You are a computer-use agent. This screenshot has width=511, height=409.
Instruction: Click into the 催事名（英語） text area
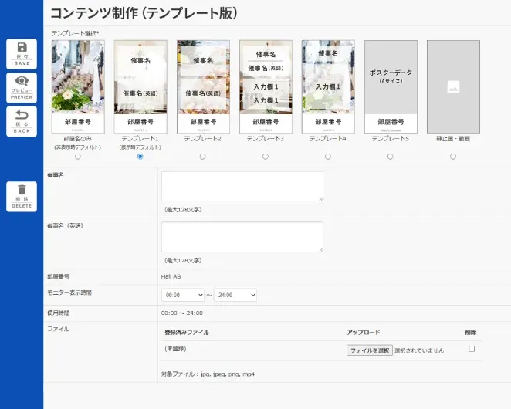(x=242, y=237)
